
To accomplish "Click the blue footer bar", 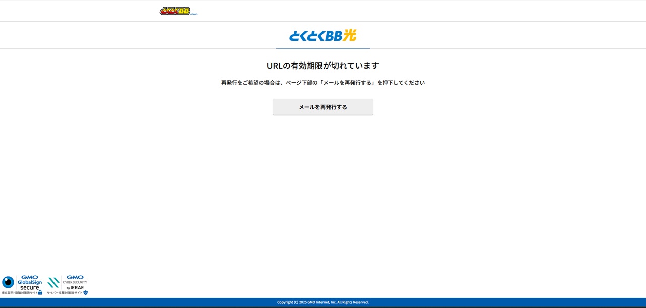I will point(323,303).
